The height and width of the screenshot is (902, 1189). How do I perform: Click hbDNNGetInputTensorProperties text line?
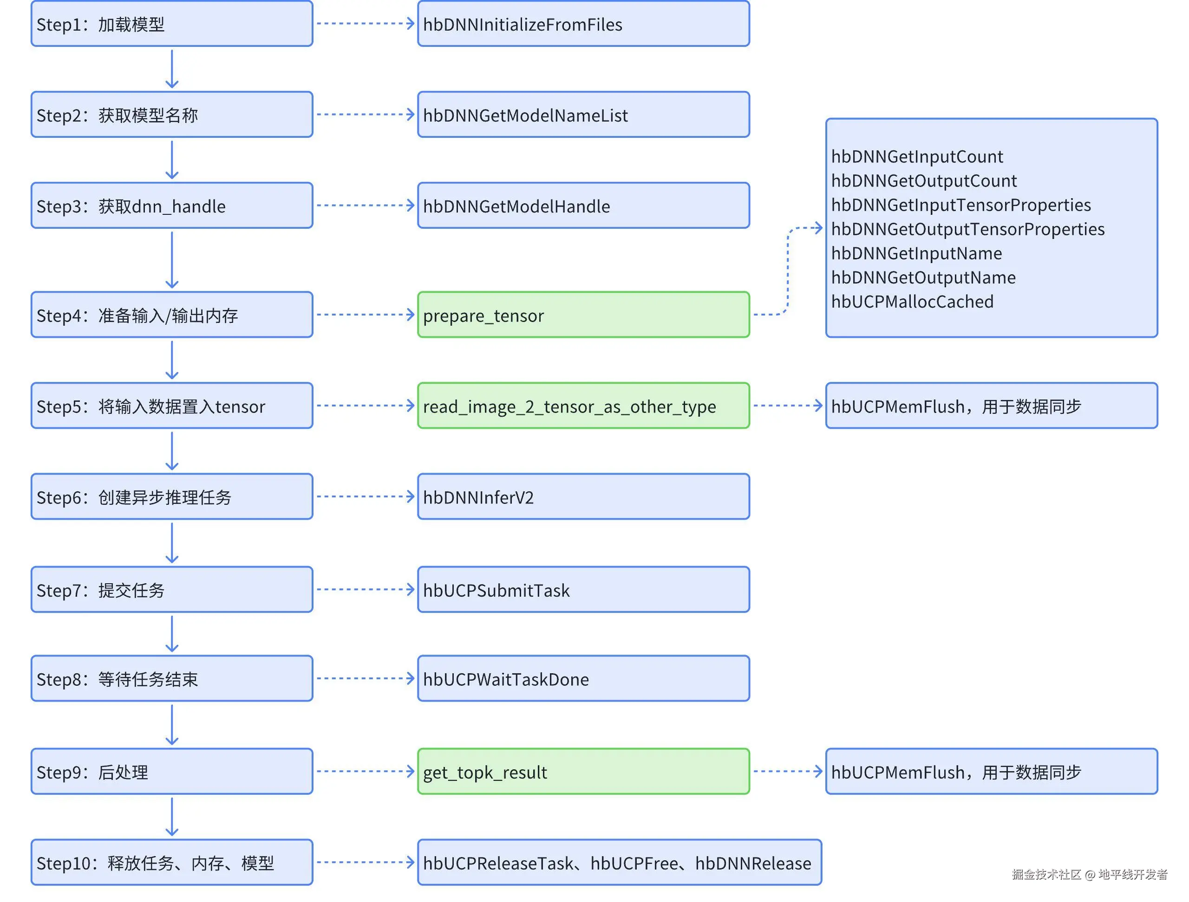click(960, 205)
